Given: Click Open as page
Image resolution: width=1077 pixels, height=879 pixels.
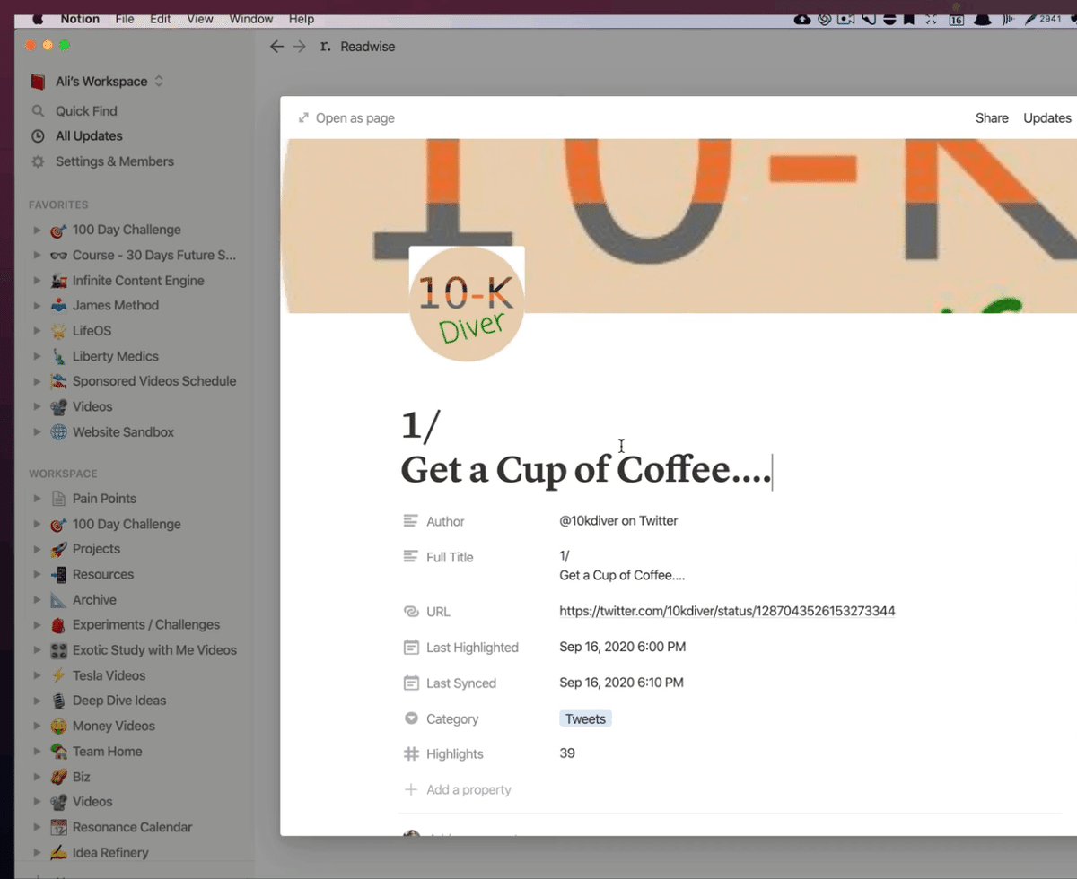Looking at the screenshot, I should [346, 118].
